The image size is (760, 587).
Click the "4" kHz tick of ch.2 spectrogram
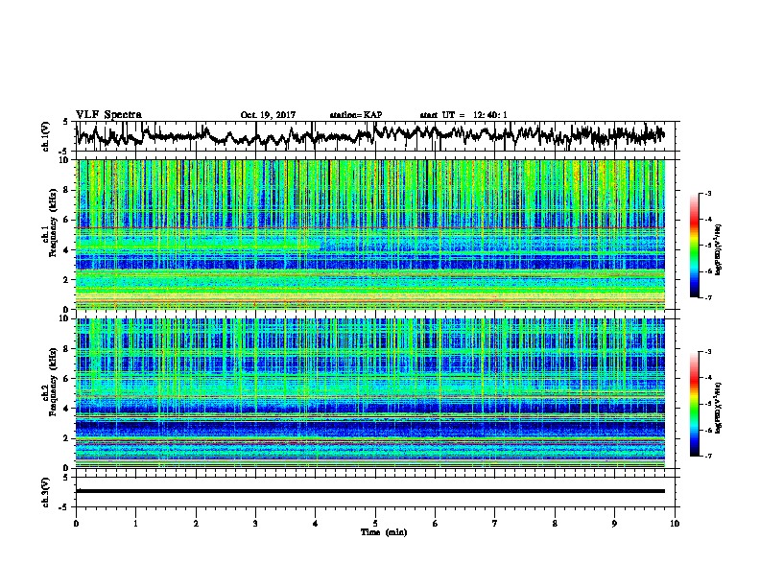click(x=67, y=409)
